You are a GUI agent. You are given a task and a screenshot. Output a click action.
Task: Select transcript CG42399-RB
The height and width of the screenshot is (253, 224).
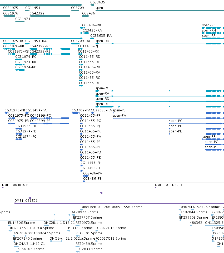click(x=40, y=51)
